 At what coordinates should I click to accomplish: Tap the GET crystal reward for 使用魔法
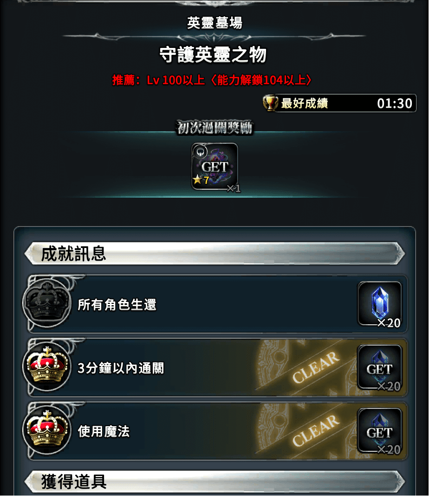click(380, 431)
